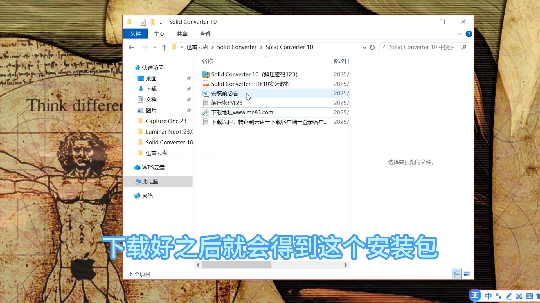This screenshot has width=540, height=303.
Task: Click the search magnifier icon
Action: pos(464,47)
